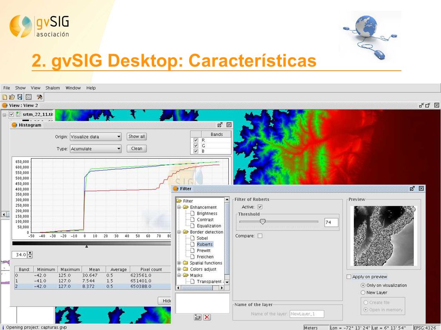The width and height of the screenshot is (441, 330).
Task: Click the hammer preferences toolbar icon
Action: (x=39, y=97)
